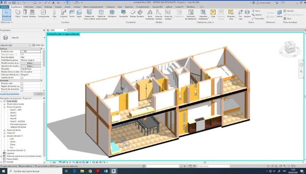Open the Anotar ribbon tab
This screenshot has width=306, height=174.
click(67, 7)
